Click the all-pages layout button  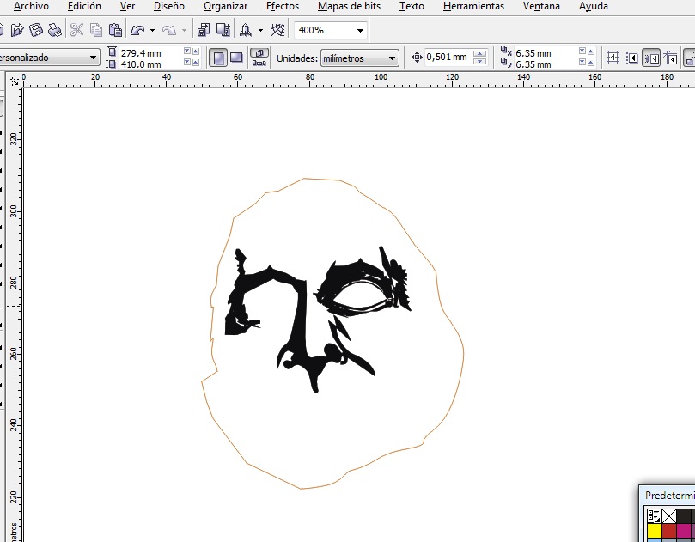click(x=259, y=52)
